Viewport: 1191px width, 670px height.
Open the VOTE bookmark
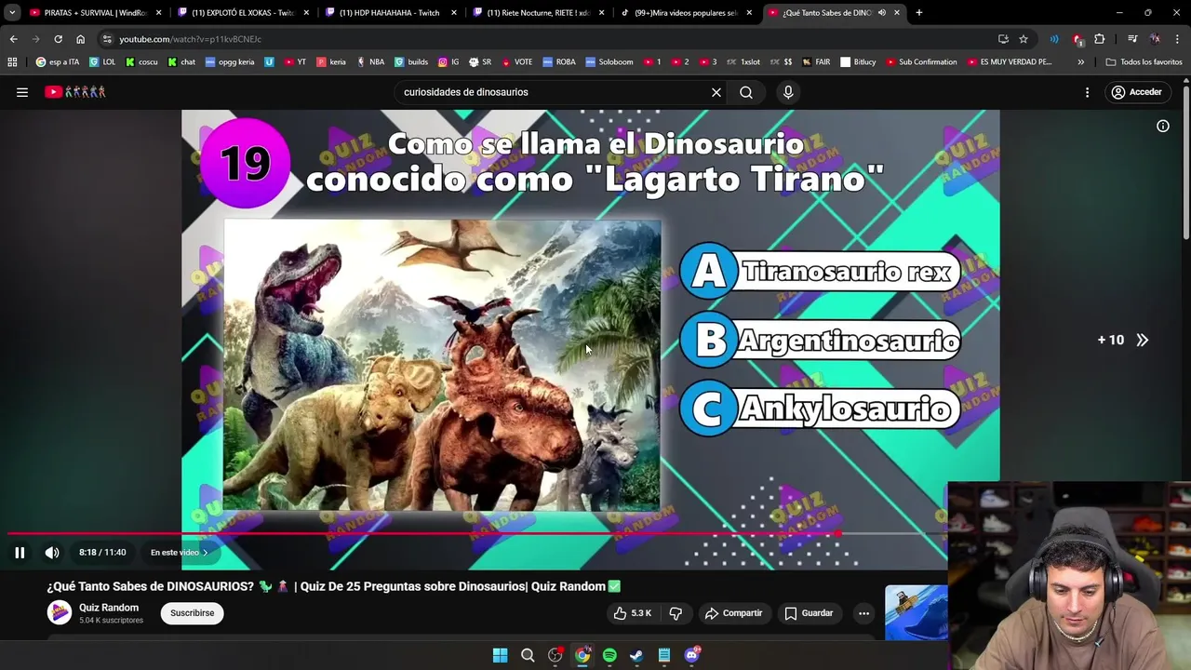516,62
